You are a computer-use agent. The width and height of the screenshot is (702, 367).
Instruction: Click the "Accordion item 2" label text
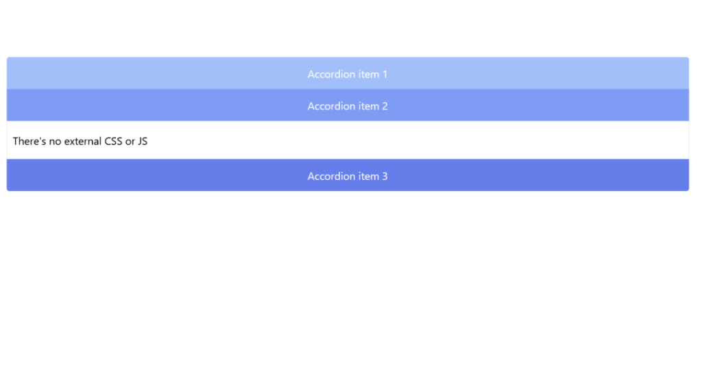[x=348, y=106]
